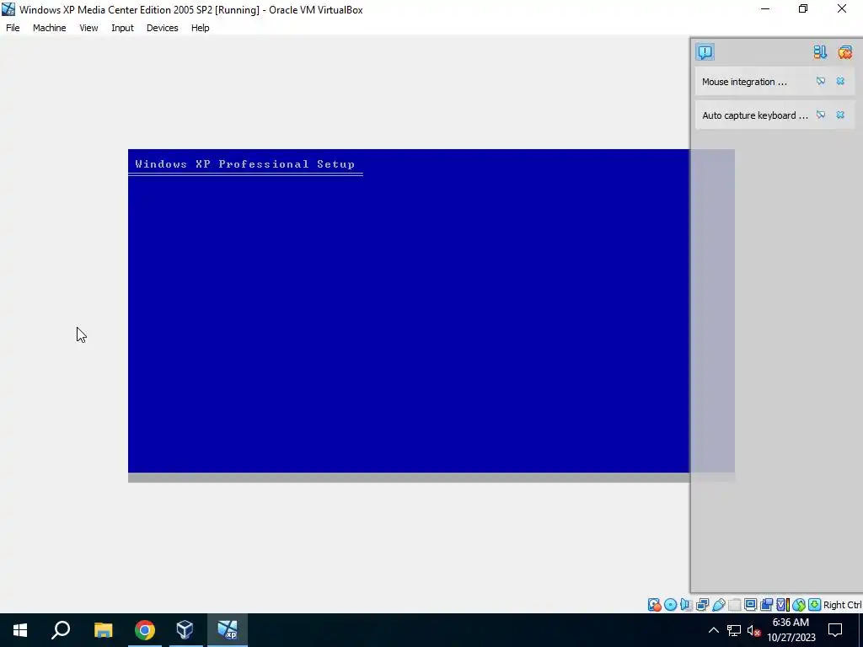
Task: Close the VirtualBox VM window
Action: (842, 9)
